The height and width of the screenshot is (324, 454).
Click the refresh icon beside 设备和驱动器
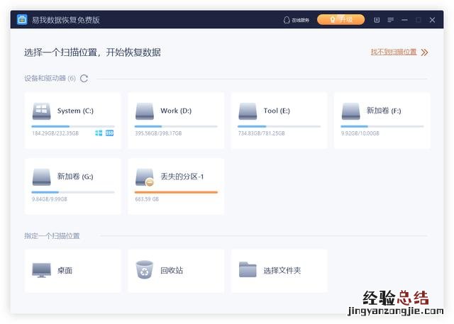84,79
